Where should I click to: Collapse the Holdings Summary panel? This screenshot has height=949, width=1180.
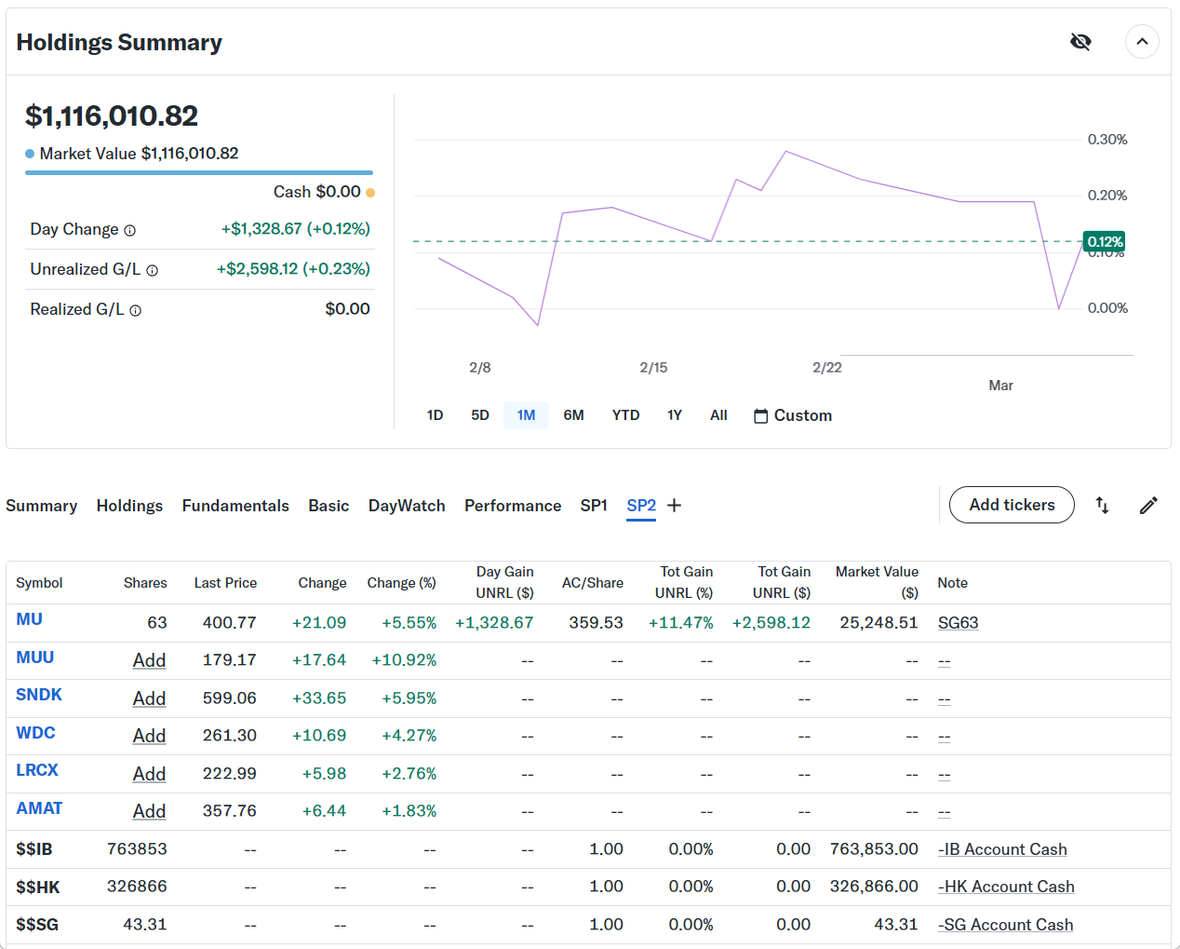pos(1142,42)
